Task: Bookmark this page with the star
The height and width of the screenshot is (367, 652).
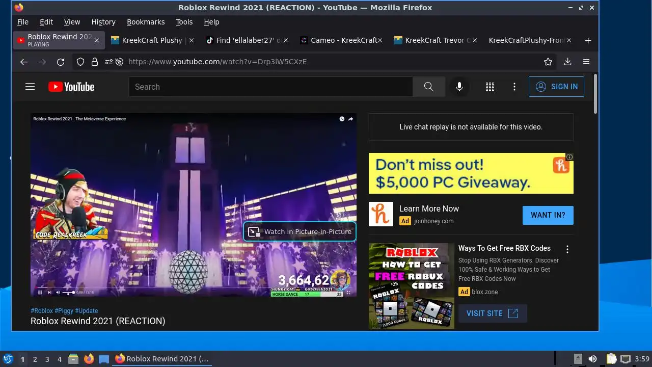Action: point(548,62)
